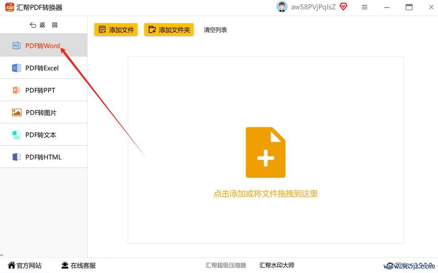Open the PDF转文本 option

tap(44, 134)
